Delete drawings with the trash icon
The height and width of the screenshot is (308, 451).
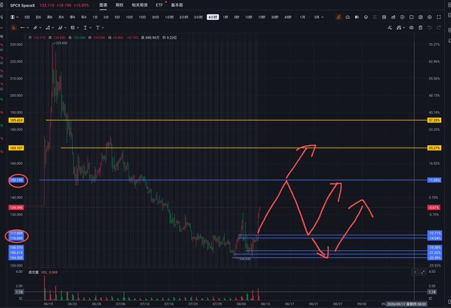point(420,28)
